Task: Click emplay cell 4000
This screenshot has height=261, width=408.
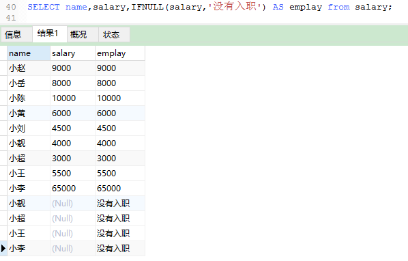Action: point(120,143)
